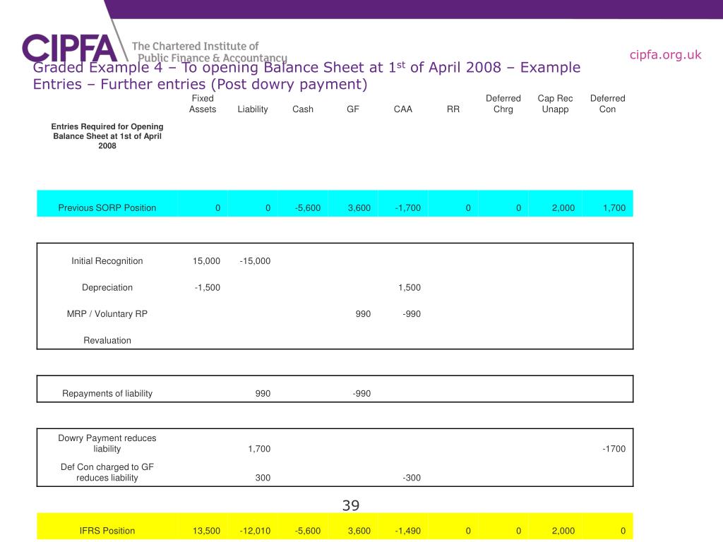Click Liability -12,010 in IFRS Position row

coord(255,531)
